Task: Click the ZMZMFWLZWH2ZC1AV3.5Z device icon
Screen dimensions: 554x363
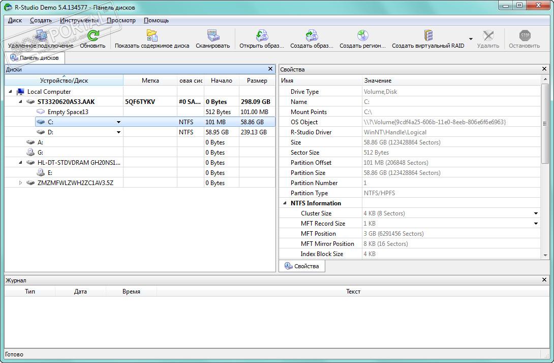Action: [30, 183]
